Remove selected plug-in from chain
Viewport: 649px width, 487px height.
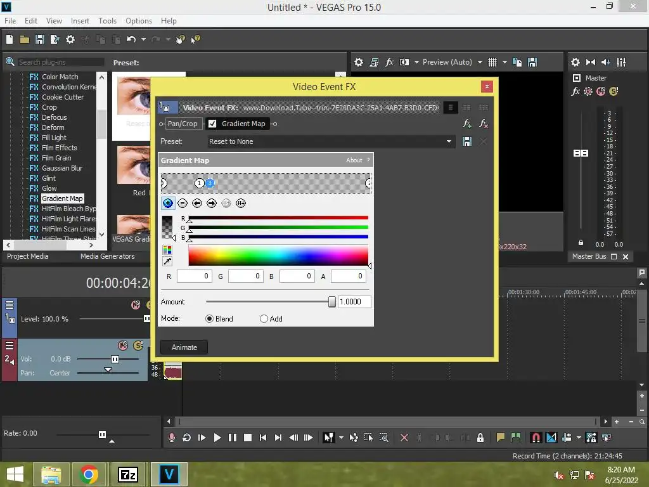[x=483, y=124]
